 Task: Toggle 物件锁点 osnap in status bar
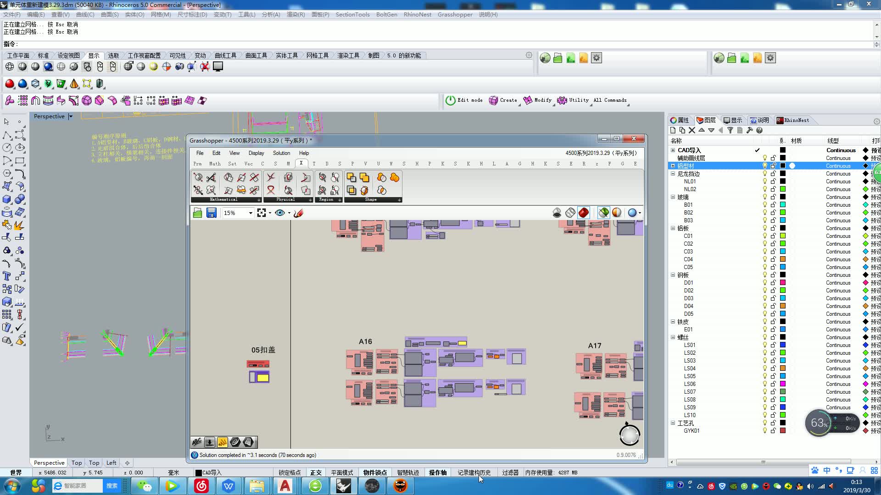point(375,473)
